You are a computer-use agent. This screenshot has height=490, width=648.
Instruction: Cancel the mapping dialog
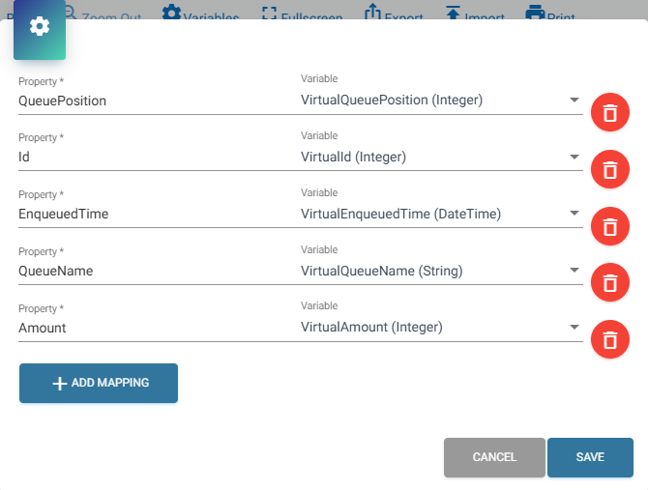(x=494, y=457)
